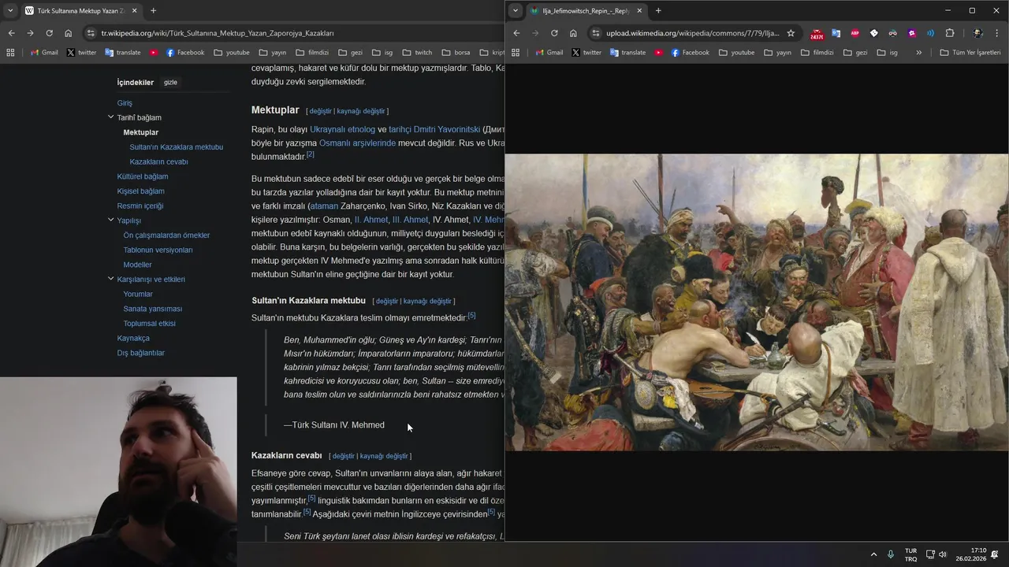Bookmark the Wikimedia image page with star
Screen dimensions: 1009x567
coord(791,33)
